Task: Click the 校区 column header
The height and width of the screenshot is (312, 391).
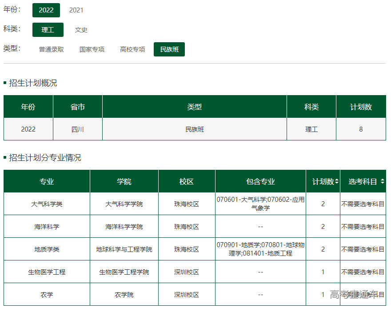Action: coord(187,181)
